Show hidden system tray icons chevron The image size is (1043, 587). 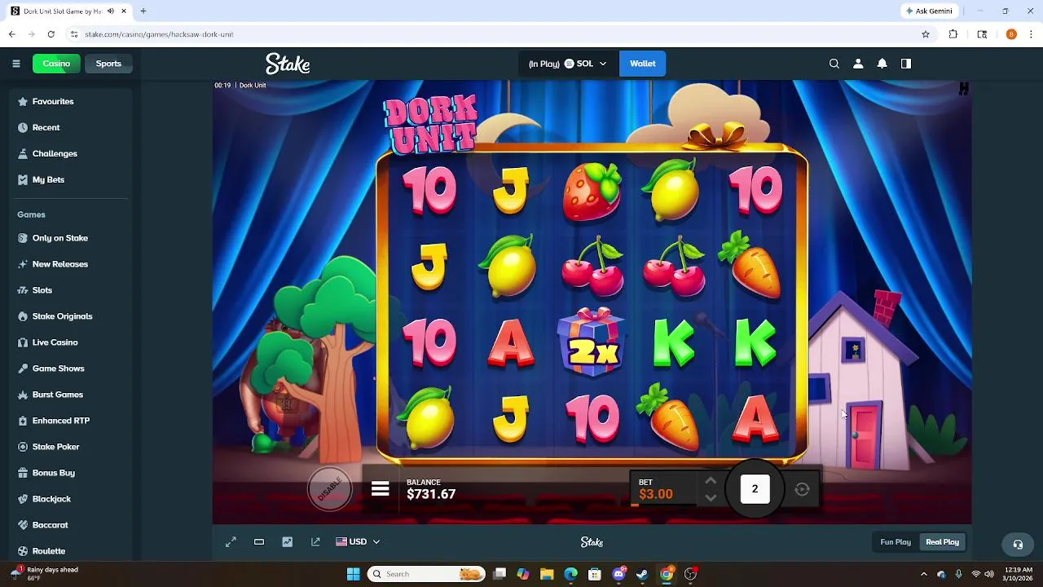[923, 574]
